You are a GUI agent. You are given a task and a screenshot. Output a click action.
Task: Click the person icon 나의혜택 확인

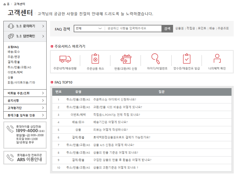tap(217, 58)
